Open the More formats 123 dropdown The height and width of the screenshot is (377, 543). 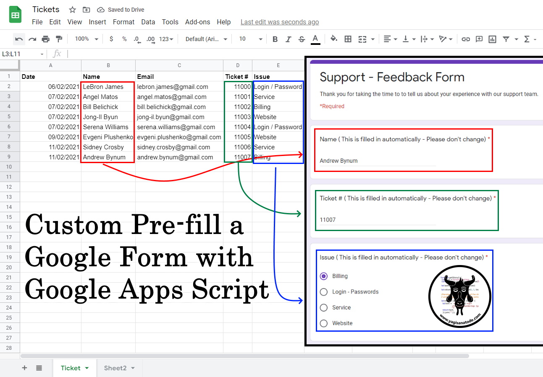click(166, 39)
